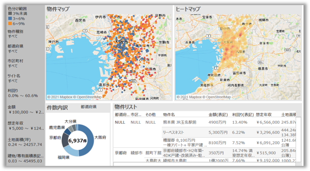This screenshot has width=310, height=171.
Task: Select the blue 3~6% legend swatch
Action: point(10,19)
